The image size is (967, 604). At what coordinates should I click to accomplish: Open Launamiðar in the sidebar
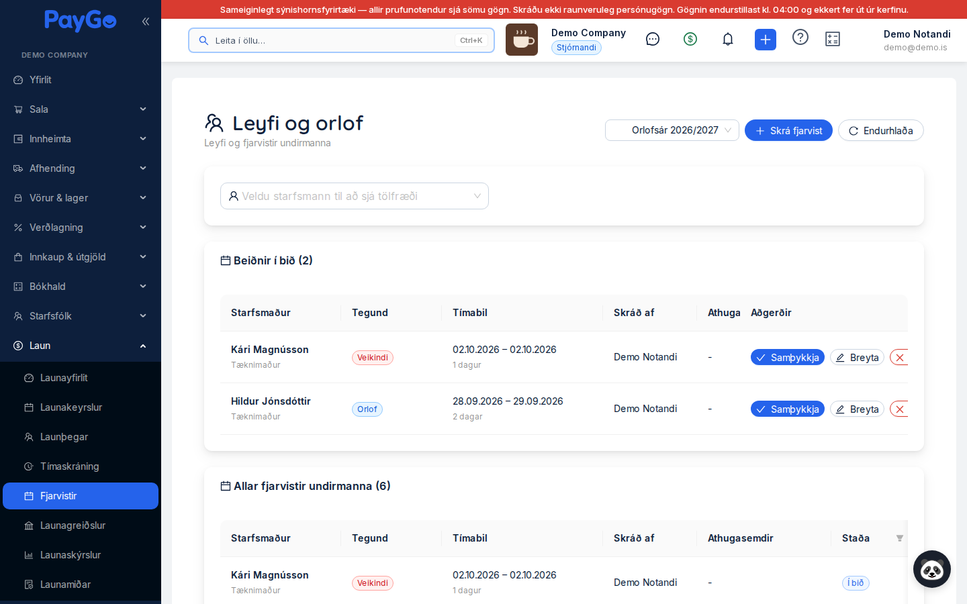(81, 585)
